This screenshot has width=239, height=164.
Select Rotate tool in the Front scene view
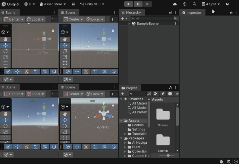pyautogui.click(x=65, y=51)
